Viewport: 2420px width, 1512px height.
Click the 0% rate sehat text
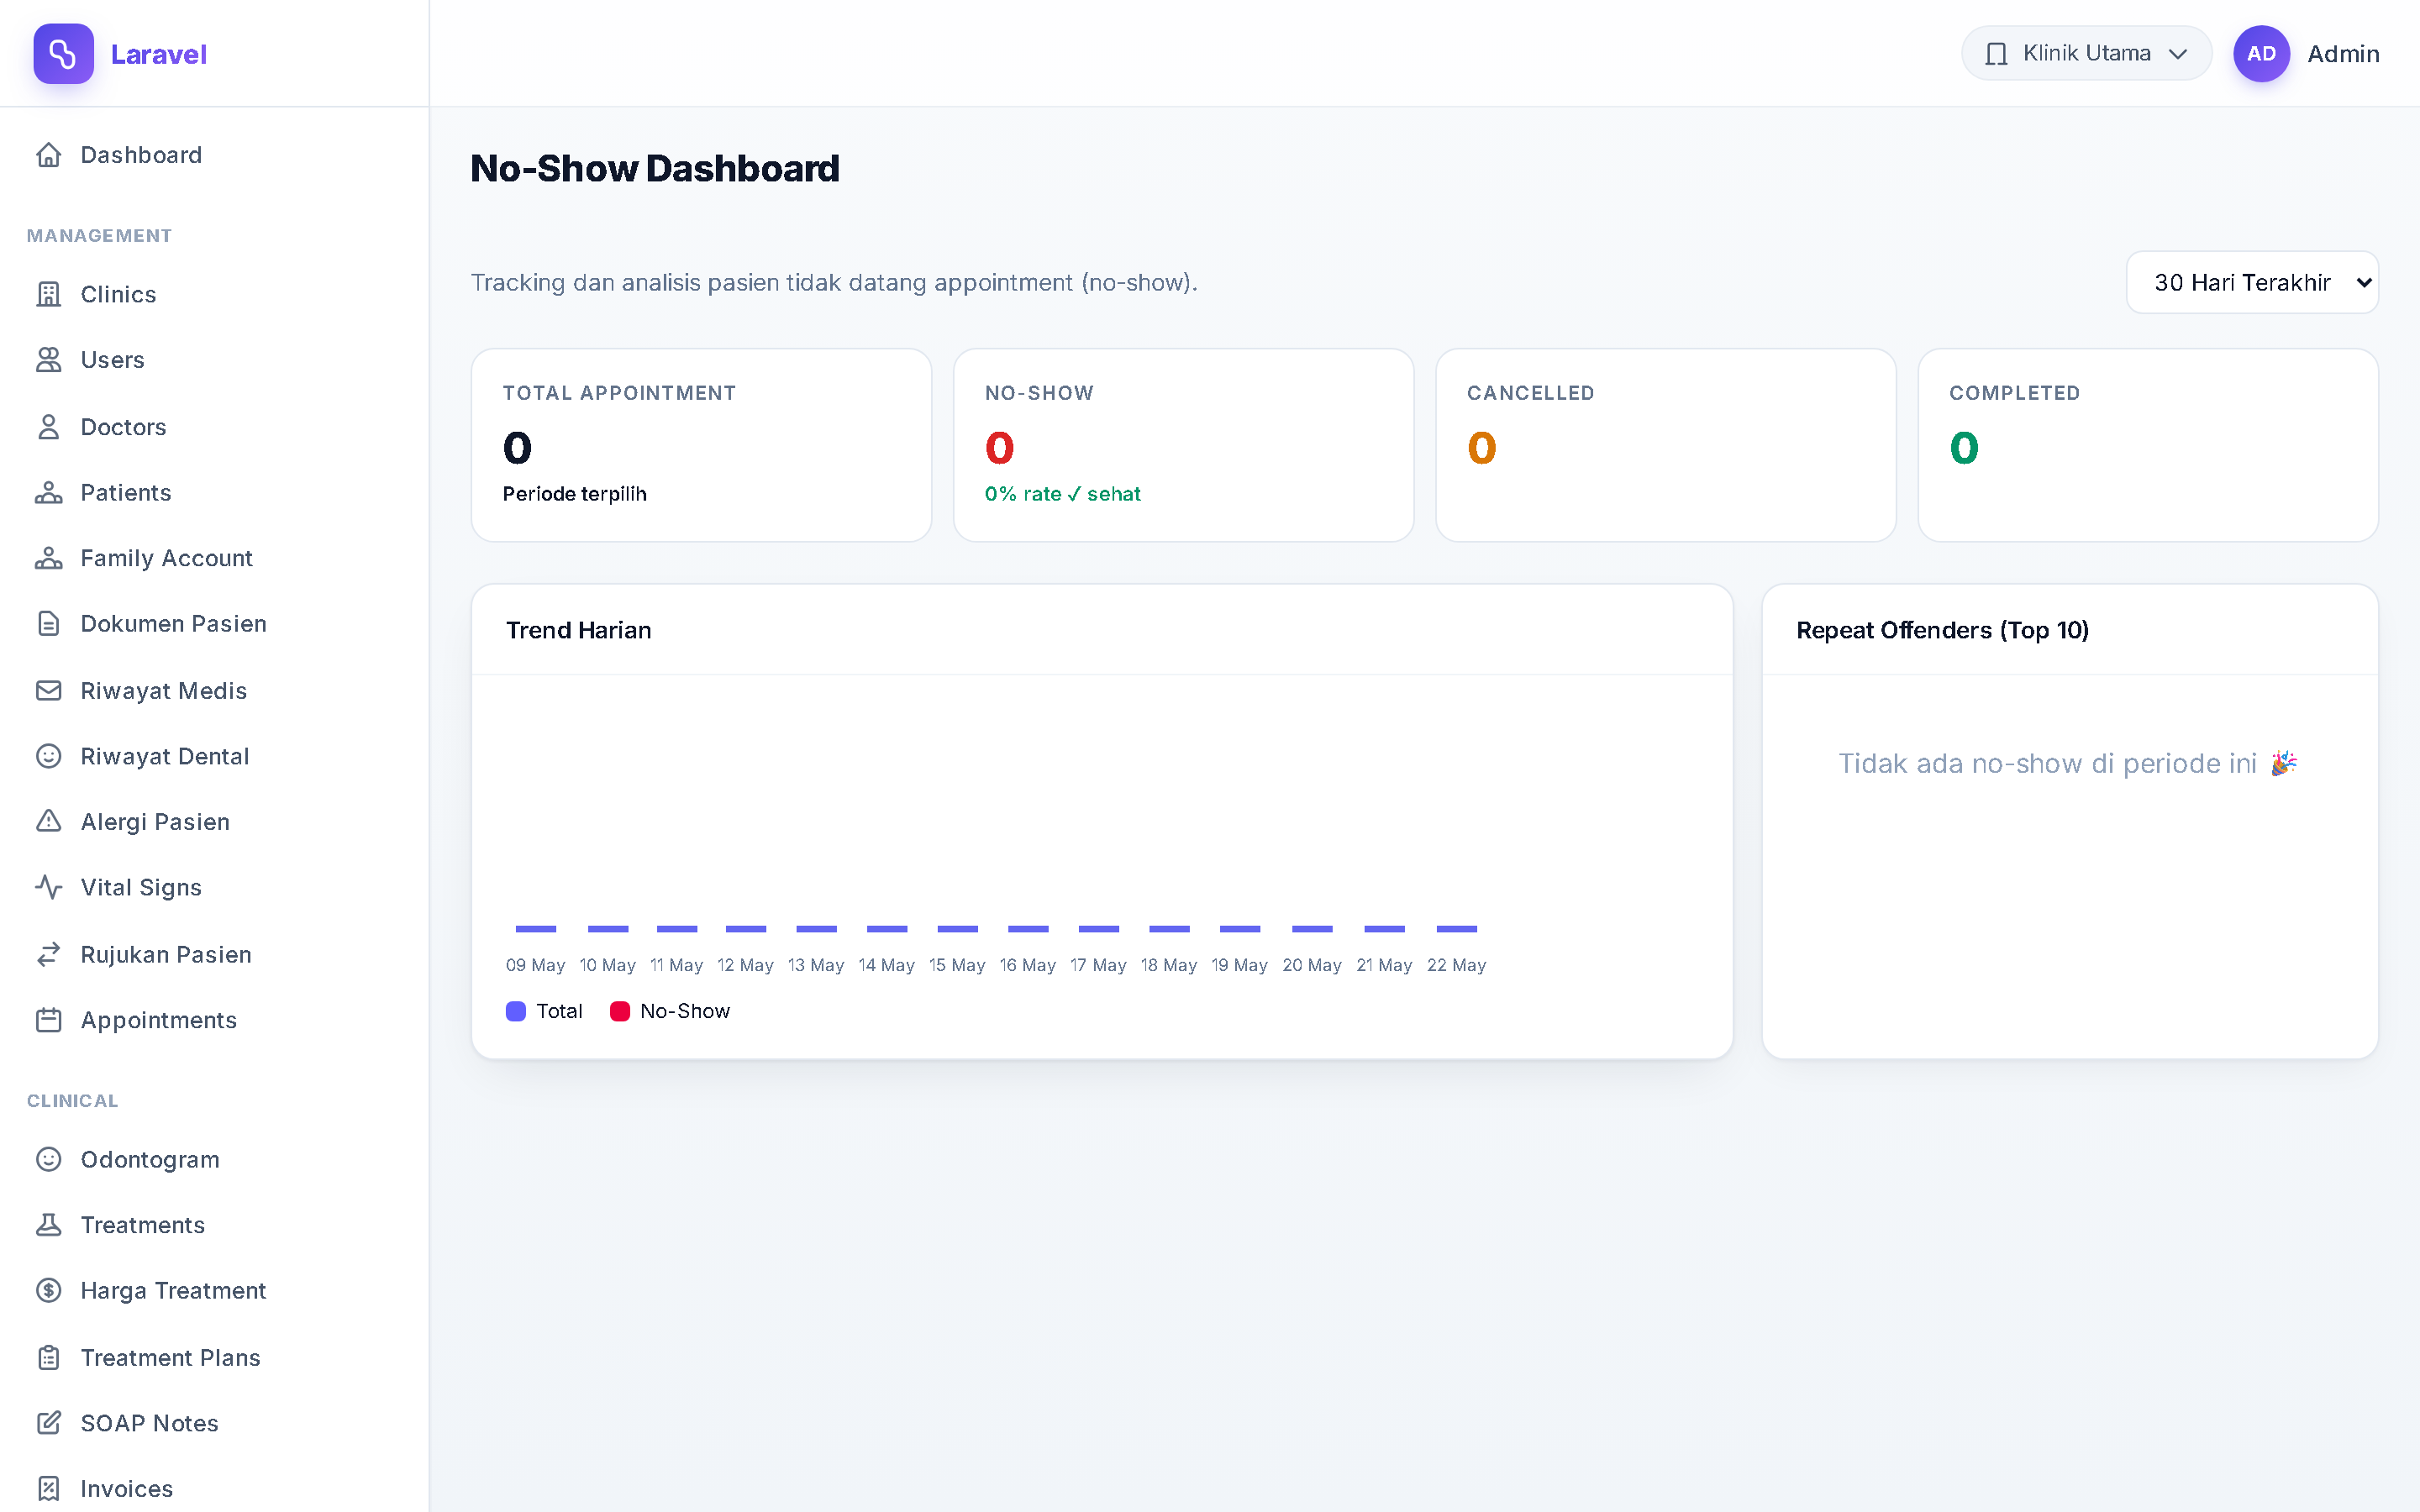click(1062, 494)
